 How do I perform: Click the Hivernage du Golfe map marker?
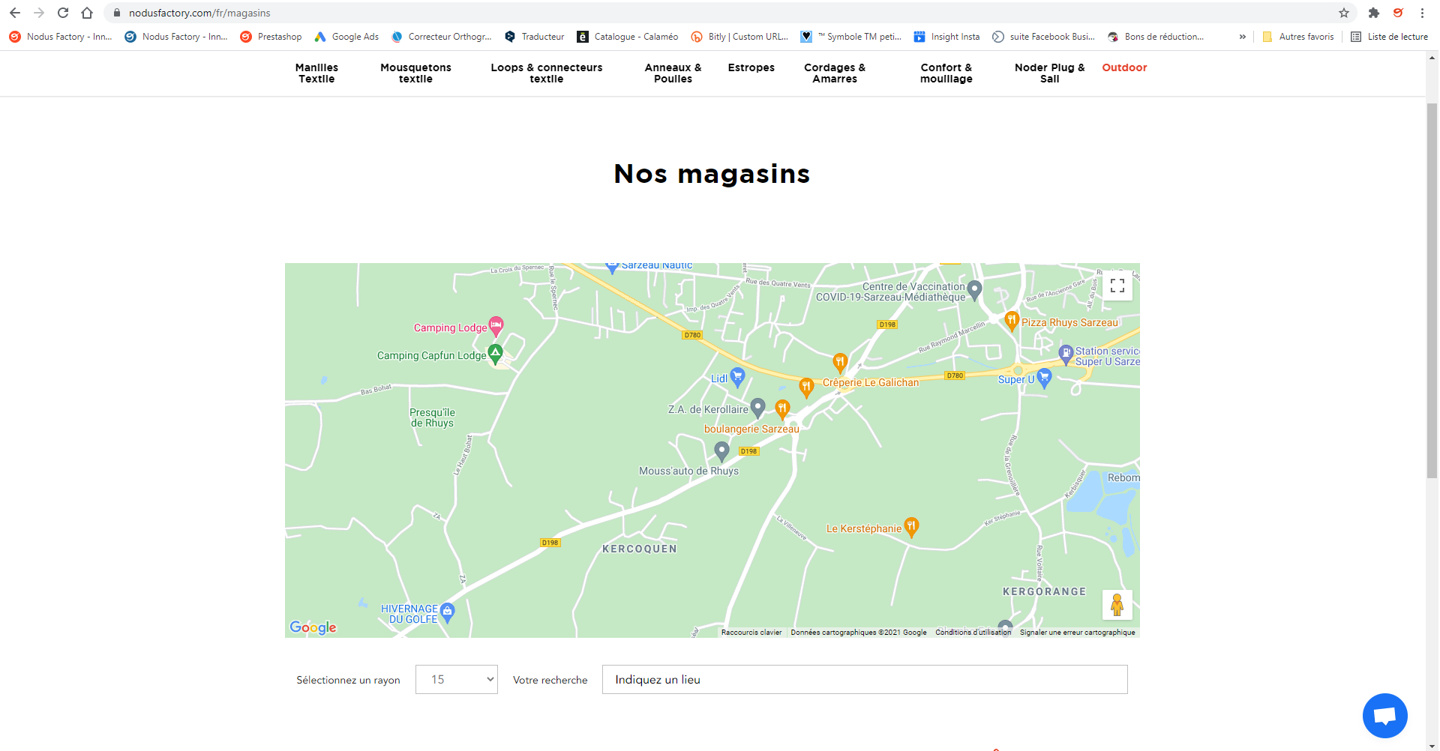point(448,612)
